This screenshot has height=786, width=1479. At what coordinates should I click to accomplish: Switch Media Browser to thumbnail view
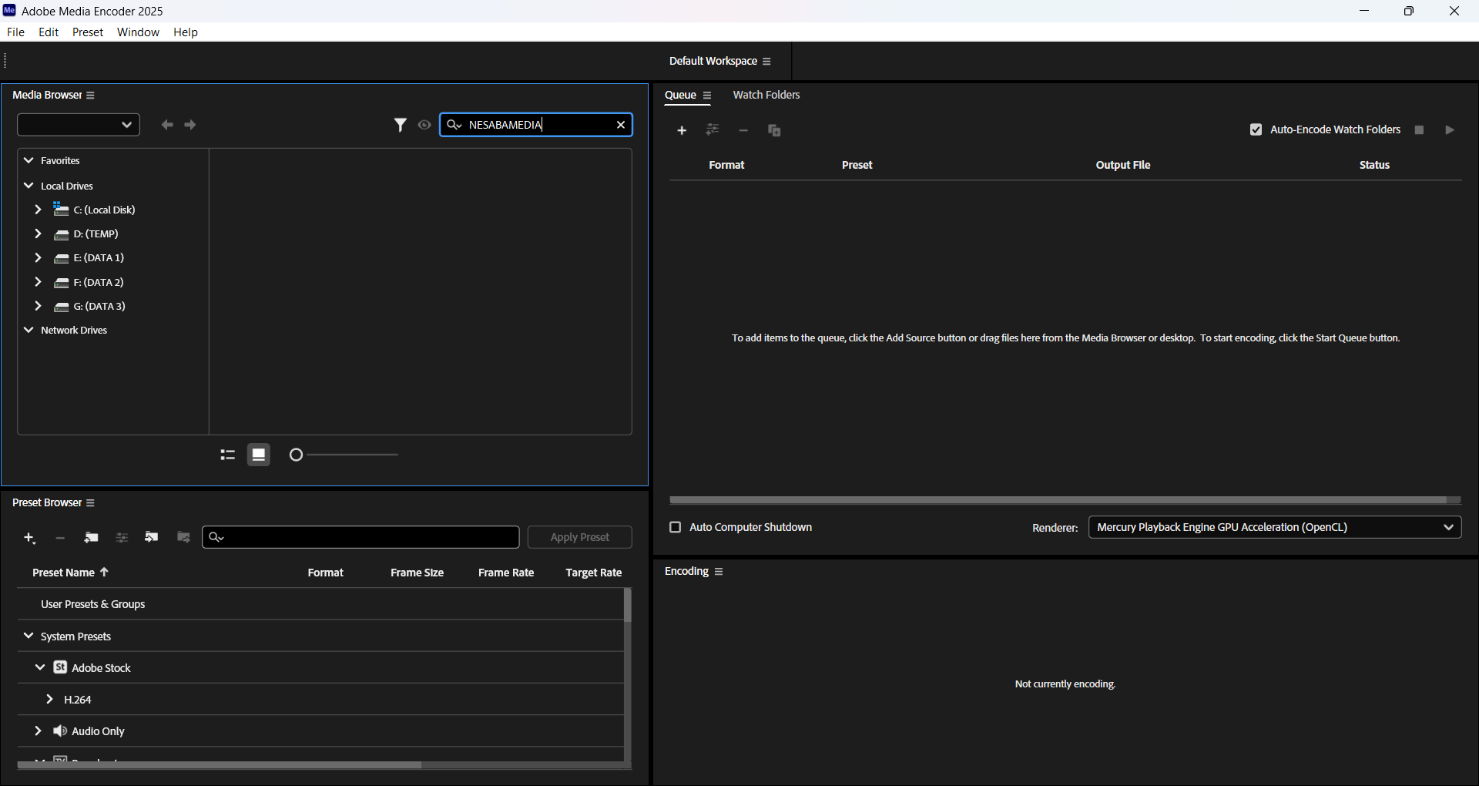point(259,455)
